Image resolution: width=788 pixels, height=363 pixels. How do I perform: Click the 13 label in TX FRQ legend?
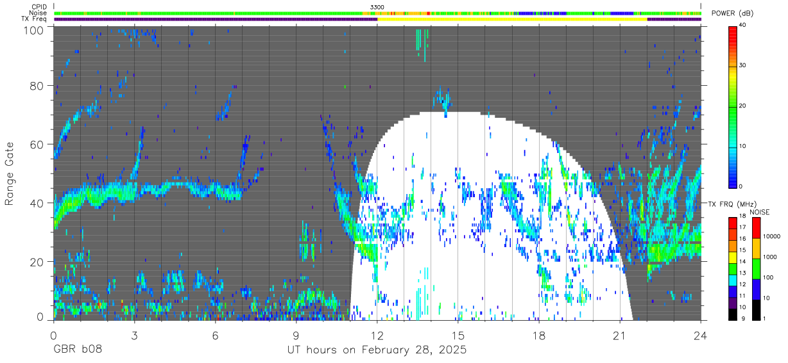point(743,273)
